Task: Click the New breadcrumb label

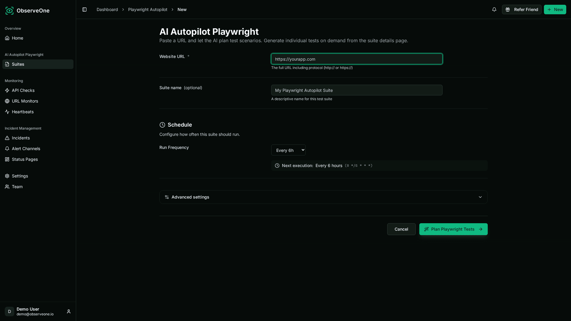Action: [x=182, y=10]
